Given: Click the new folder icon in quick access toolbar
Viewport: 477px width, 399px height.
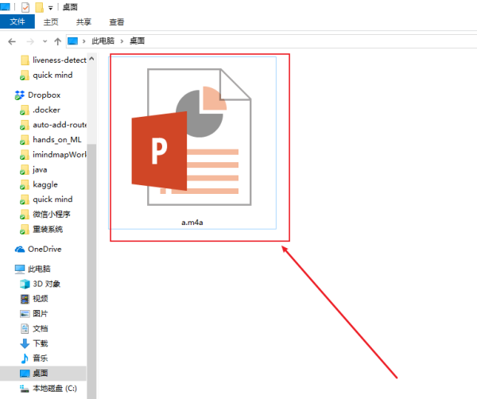Looking at the screenshot, I should [39, 7].
